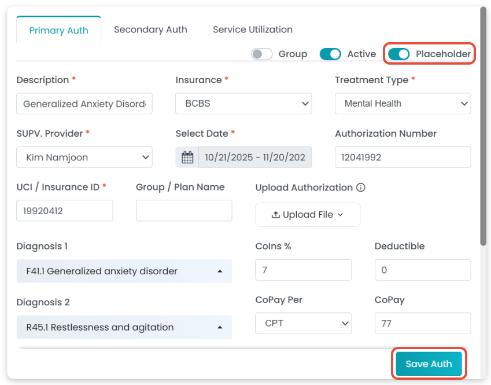Click the Upload File button
491x385 pixels.
[x=308, y=215]
